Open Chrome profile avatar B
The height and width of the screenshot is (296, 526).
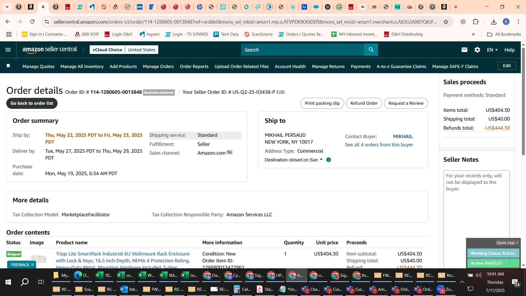[506, 22]
